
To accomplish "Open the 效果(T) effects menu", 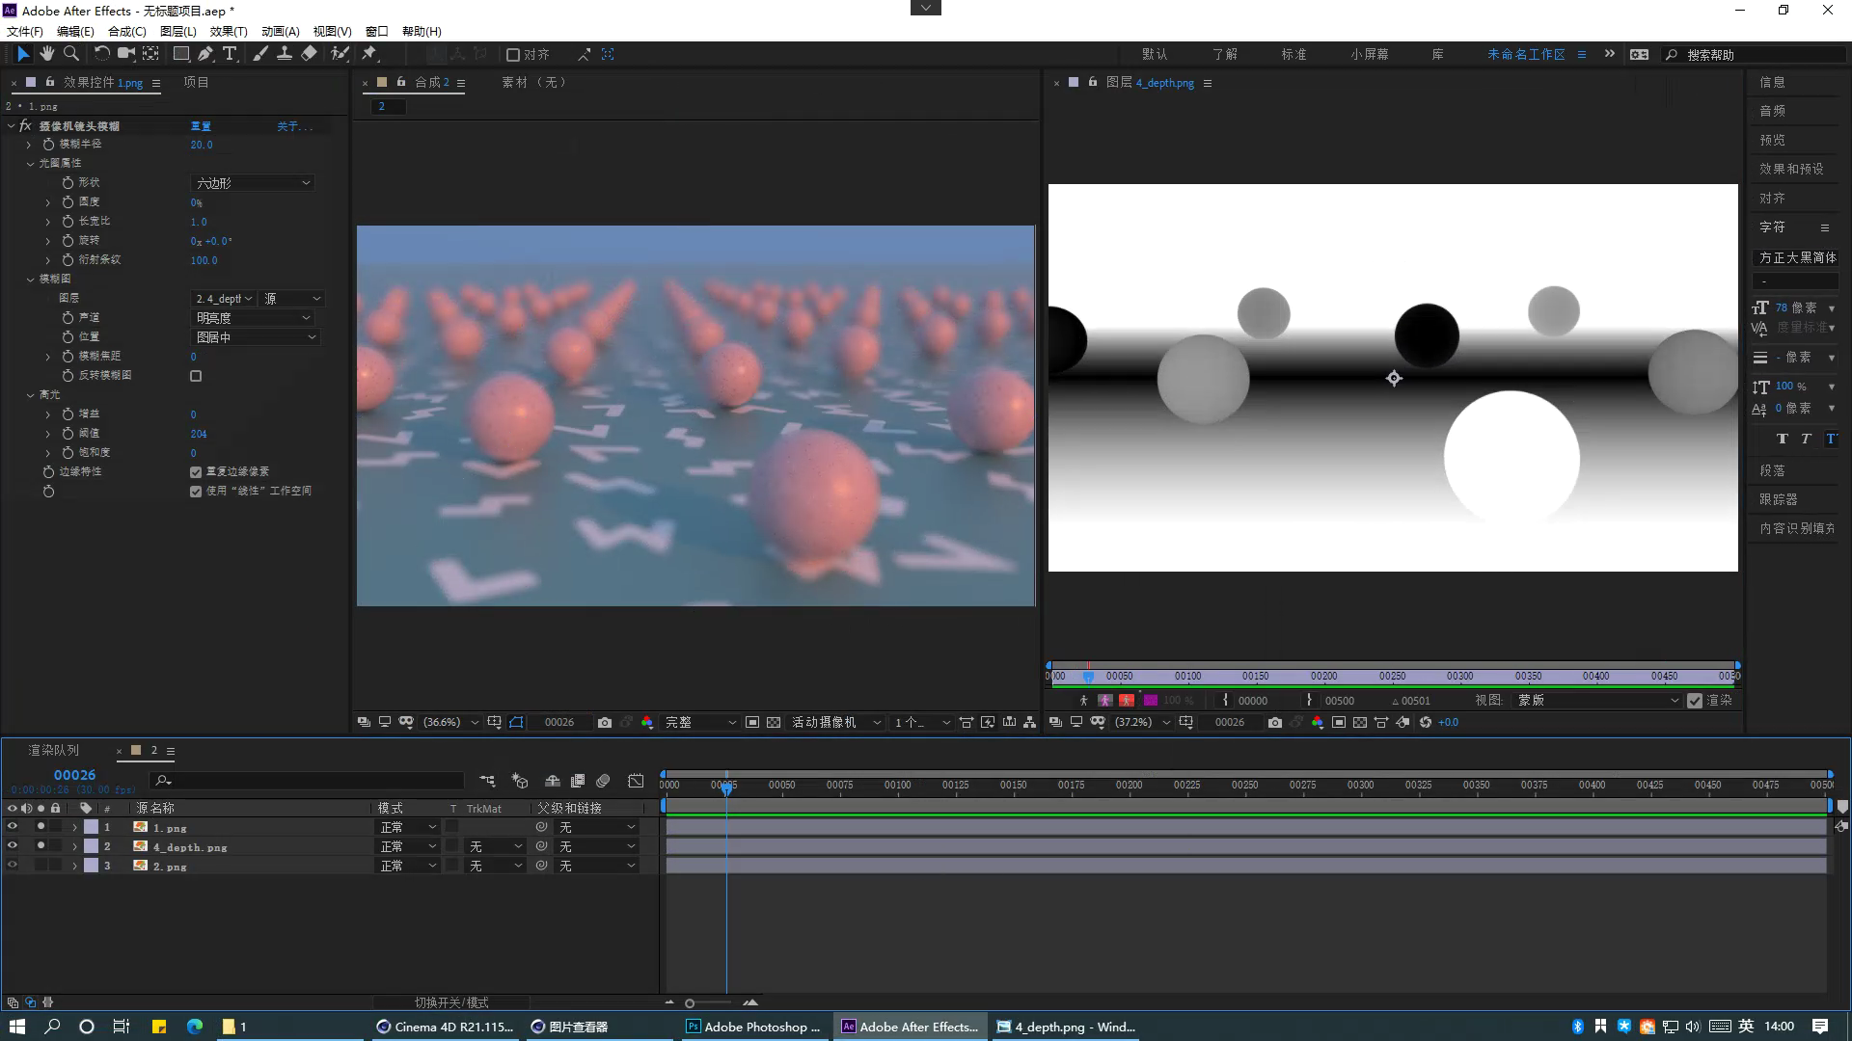I will click(229, 31).
